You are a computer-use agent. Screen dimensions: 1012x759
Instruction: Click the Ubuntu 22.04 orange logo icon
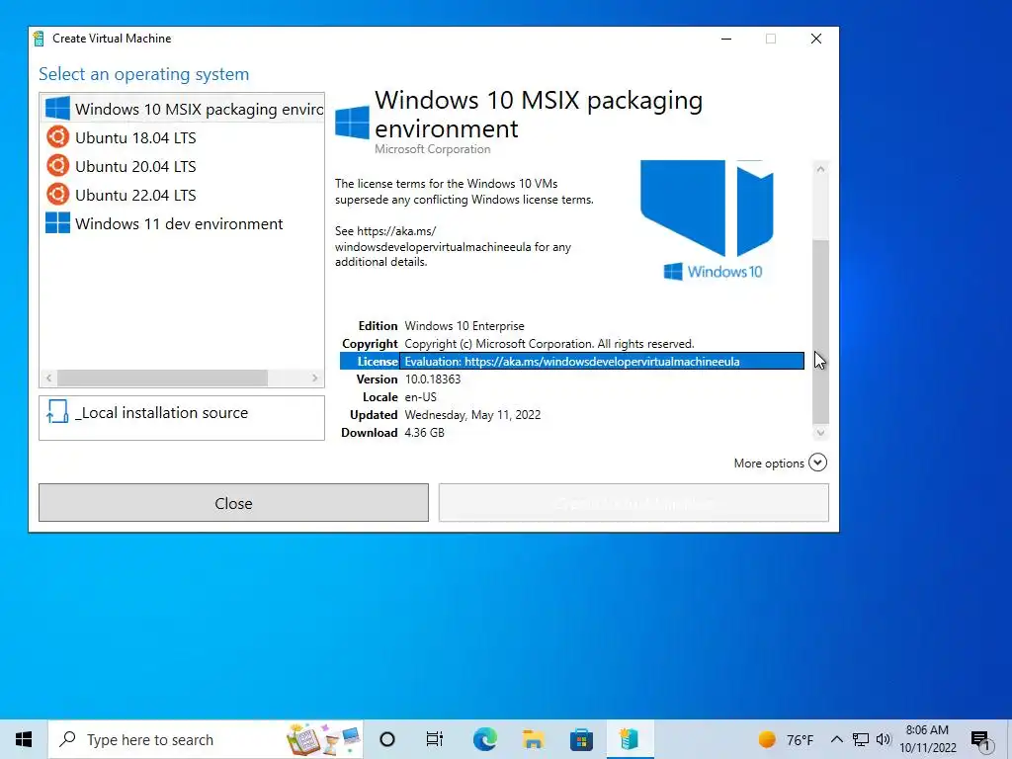coord(57,195)
